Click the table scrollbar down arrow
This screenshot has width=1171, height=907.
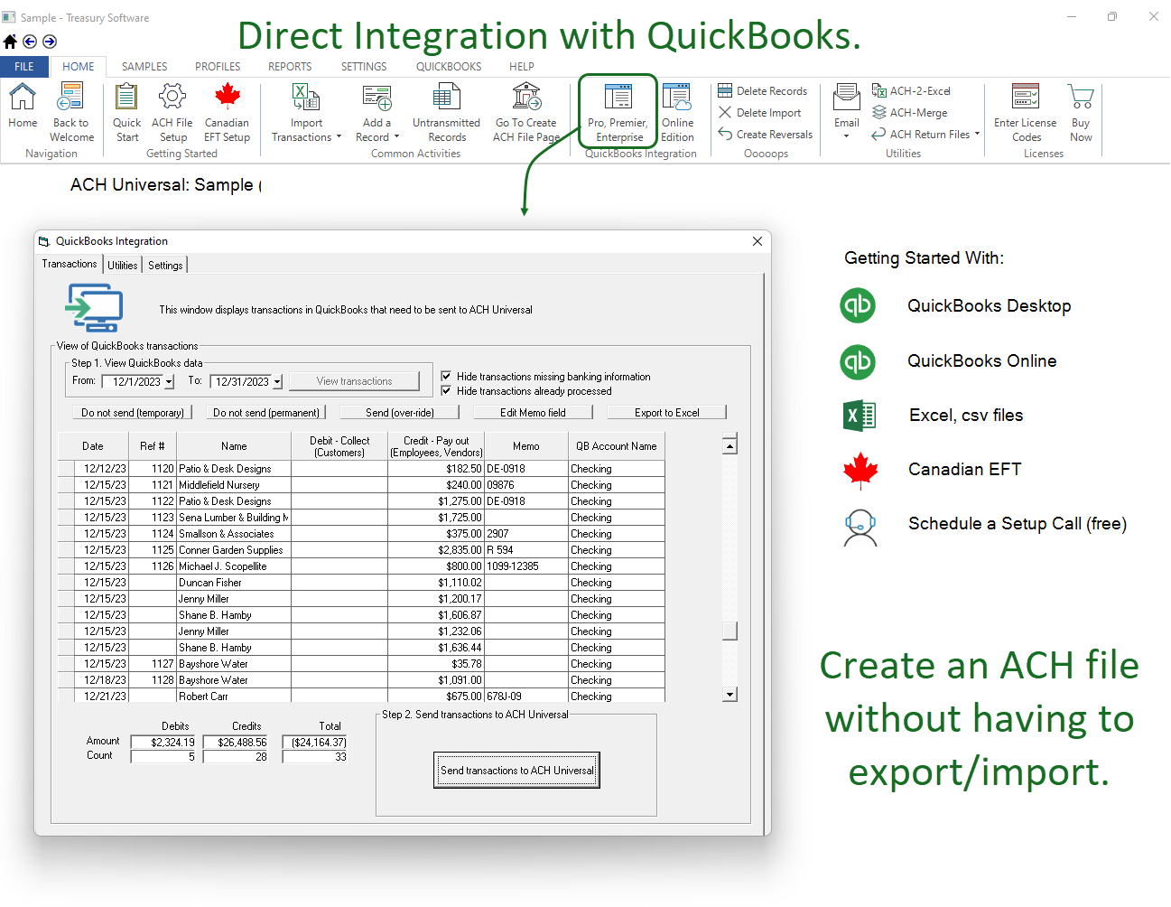(730, 694)
